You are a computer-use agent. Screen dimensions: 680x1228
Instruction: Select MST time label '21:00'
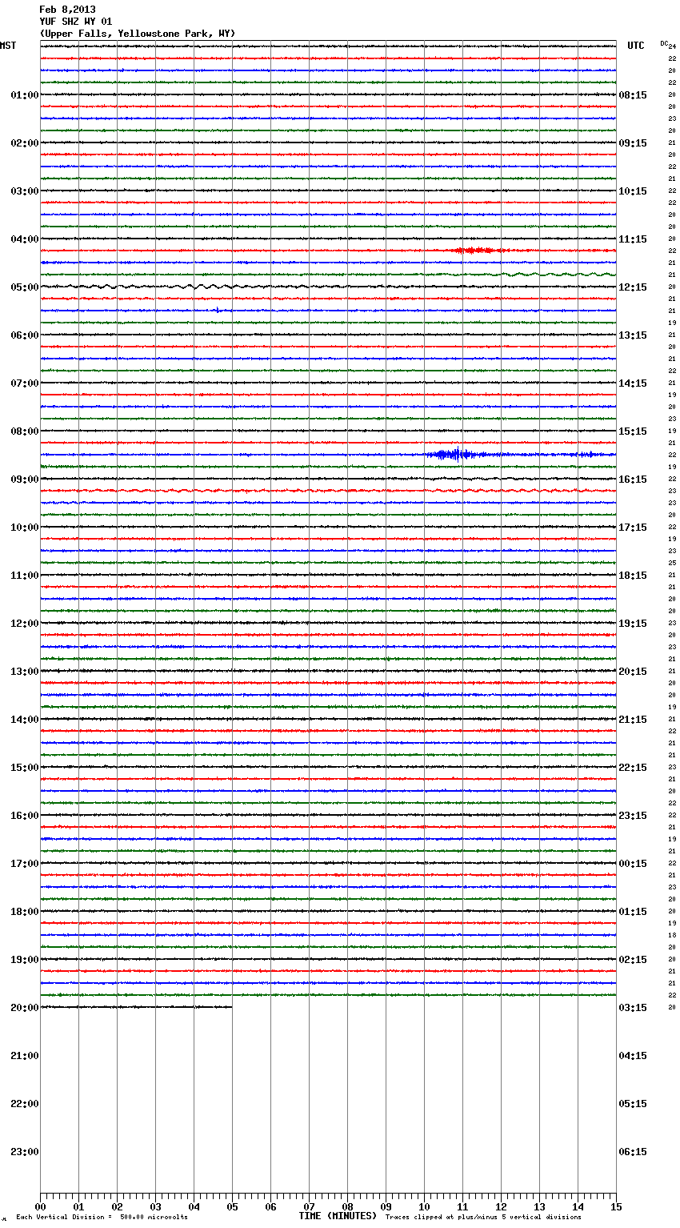[25, 1056]
